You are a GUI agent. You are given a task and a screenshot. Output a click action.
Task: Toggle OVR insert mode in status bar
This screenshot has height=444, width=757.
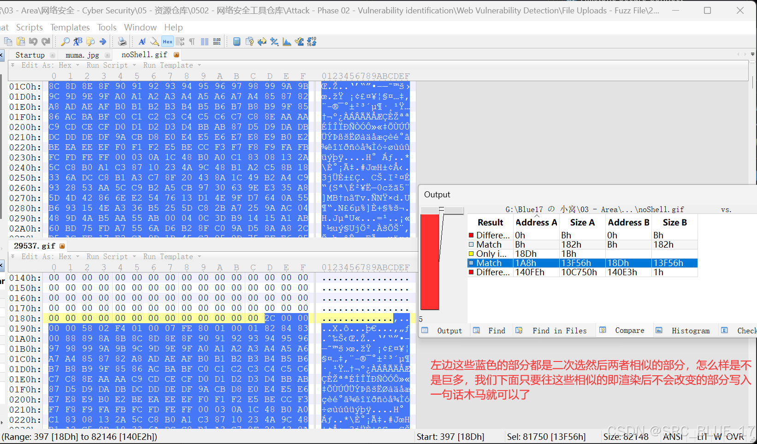(735, 436)
